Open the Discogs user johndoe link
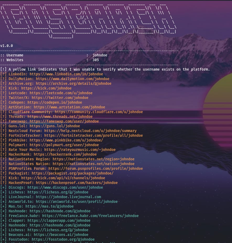The width and height of the screenshot is (232, 243). coord(65,188)
